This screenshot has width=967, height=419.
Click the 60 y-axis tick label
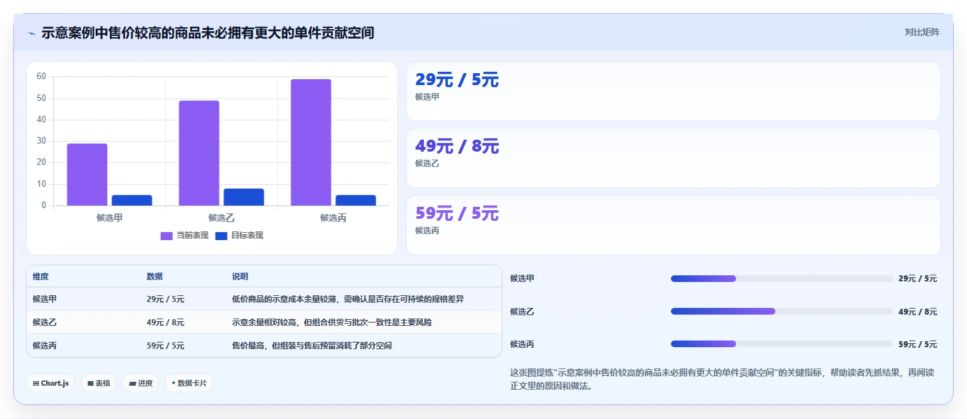click(41, 76)
